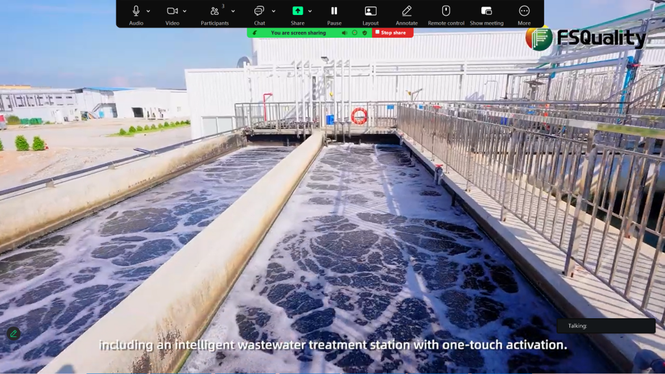Screen dimensions: 665x374
Task: Open the Share options arrow
Action: click(x=310, y=11)
